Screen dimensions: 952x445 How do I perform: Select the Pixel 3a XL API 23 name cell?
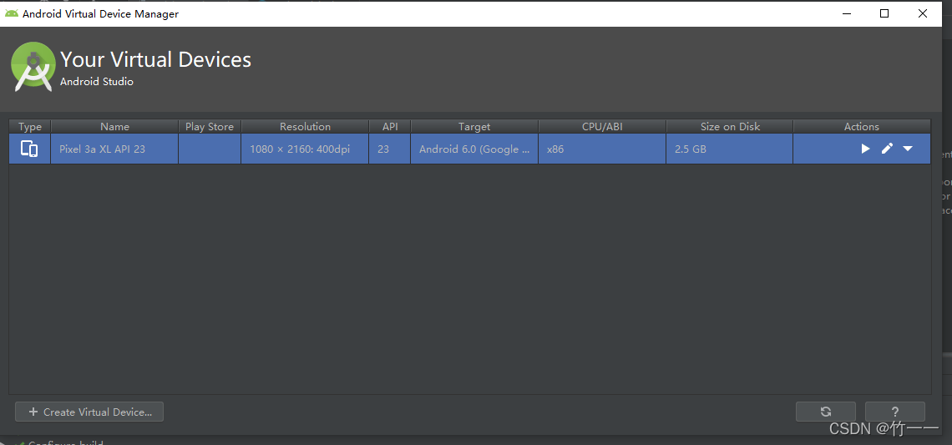pyautogui.click(x=114, y=149)
